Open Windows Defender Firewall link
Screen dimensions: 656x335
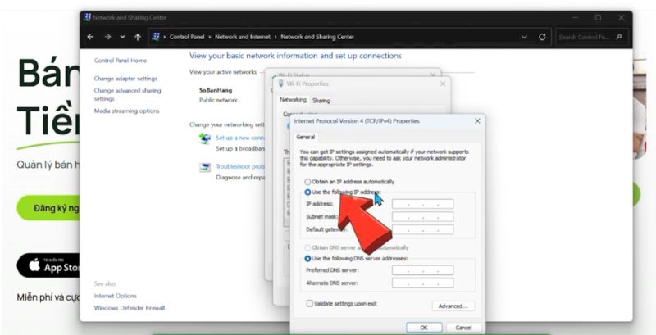click(130, 308)
